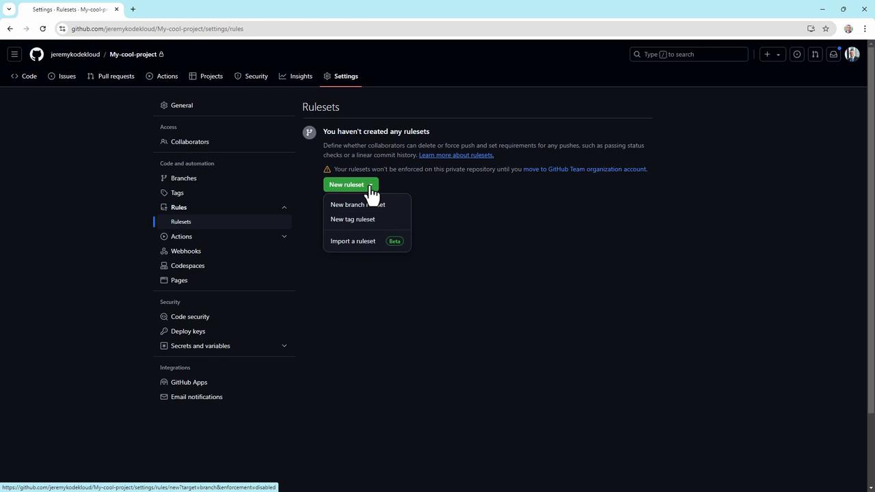Open the Chrome three-dot menu
The width and height of the screenshot is (875, 492).
point(865,29)
